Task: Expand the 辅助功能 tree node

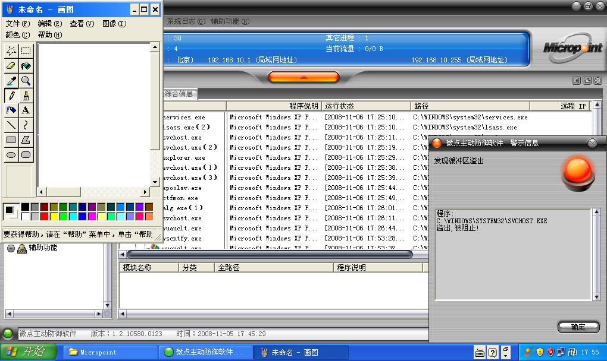Action: tap(11, 248)
